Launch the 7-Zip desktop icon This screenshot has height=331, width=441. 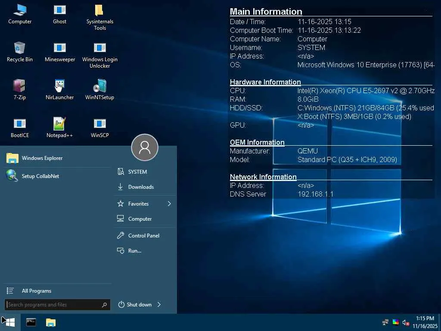(20, 90)
